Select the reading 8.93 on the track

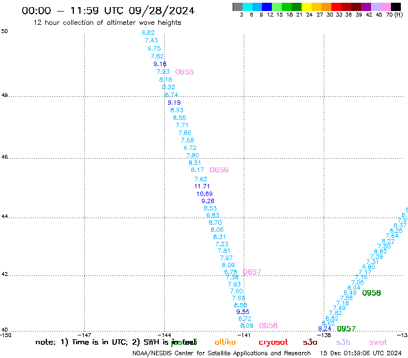177,110
